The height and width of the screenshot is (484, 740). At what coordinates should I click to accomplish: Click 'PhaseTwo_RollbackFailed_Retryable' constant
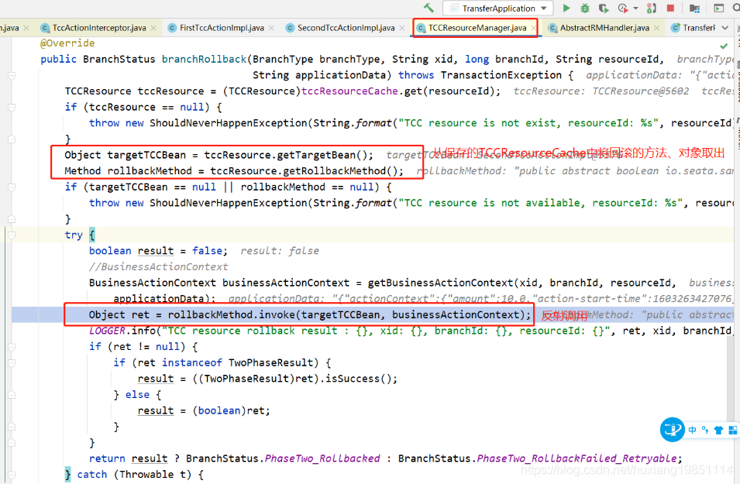click(577, 458)
